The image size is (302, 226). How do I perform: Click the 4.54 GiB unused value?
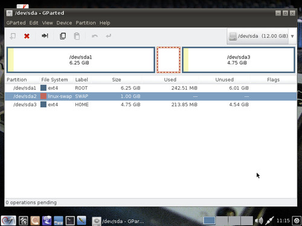pyautogui.click(x=239, y=104)
